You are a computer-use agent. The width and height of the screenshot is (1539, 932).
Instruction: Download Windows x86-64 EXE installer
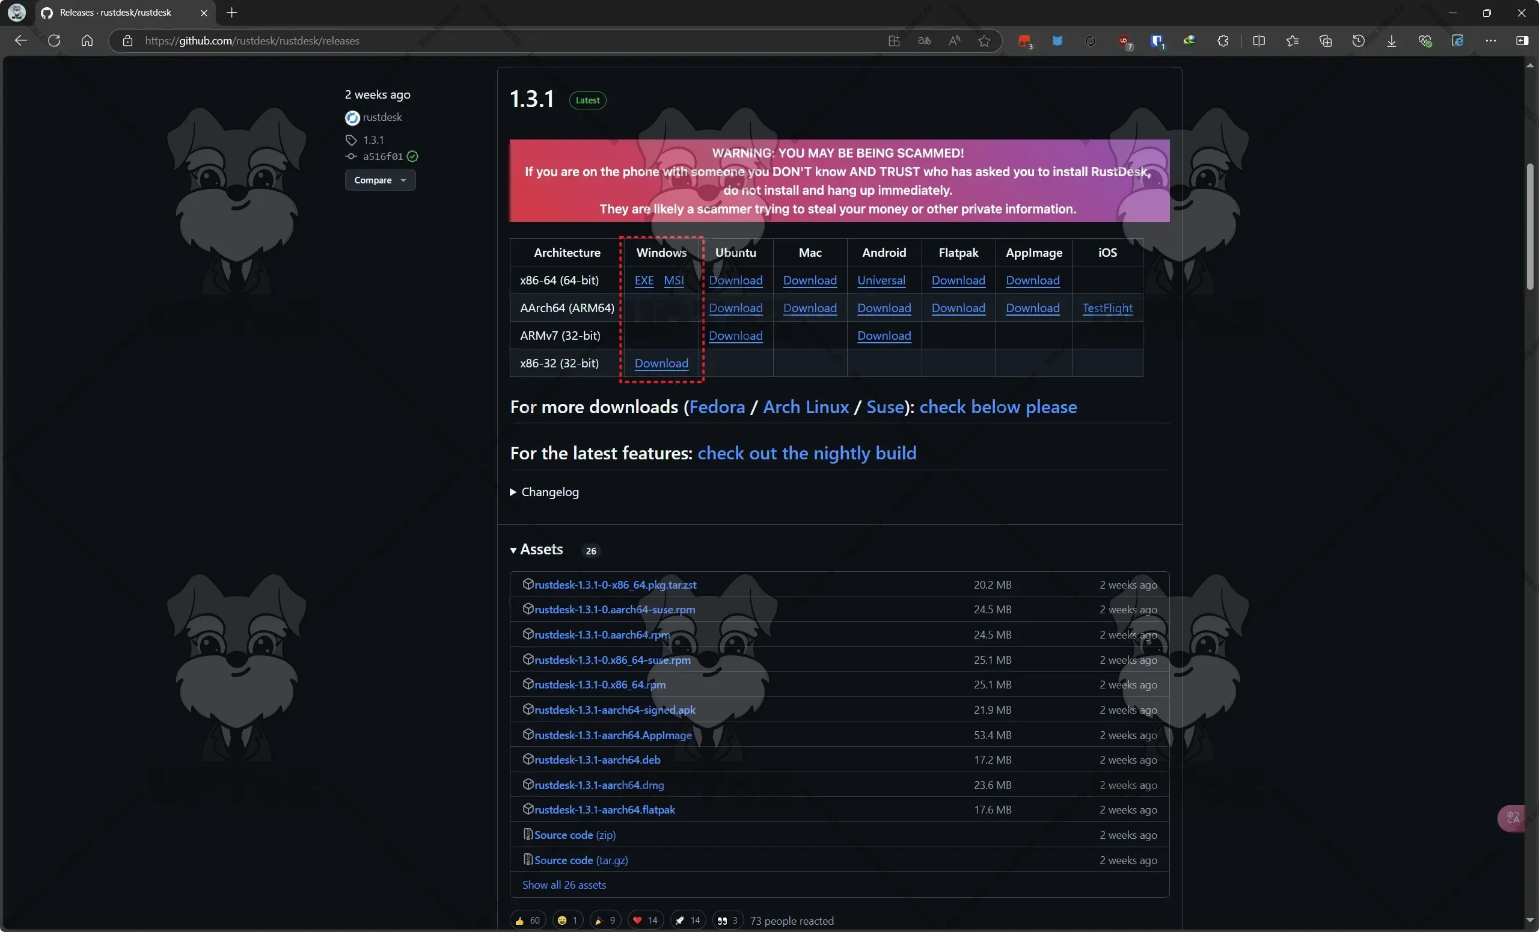coord(644,280)
